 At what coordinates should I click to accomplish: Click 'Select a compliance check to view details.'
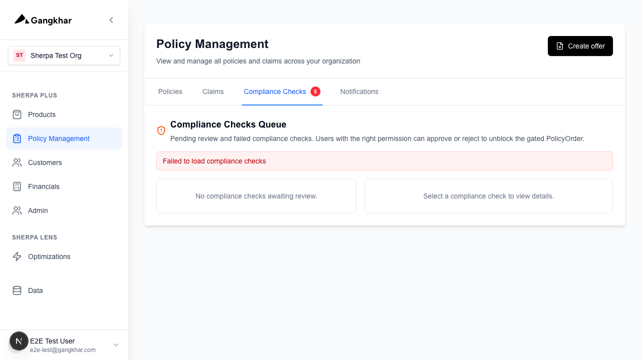(x=489, y=196)
